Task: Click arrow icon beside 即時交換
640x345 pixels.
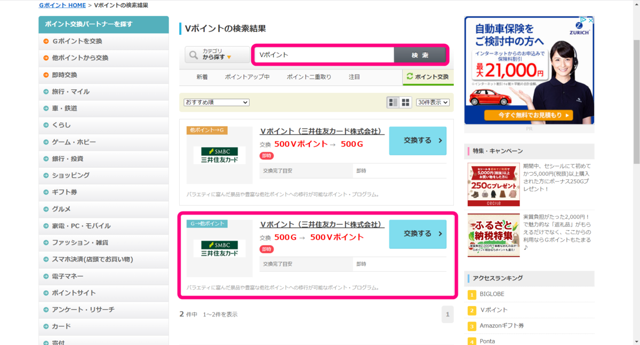Action: [46, 75]
